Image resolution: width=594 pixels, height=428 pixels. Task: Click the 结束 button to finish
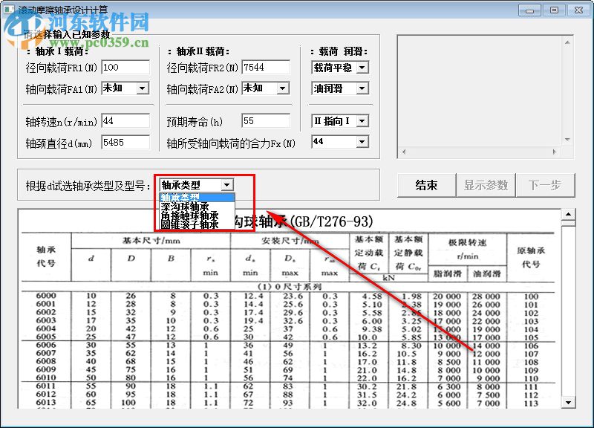click(426, 185)
